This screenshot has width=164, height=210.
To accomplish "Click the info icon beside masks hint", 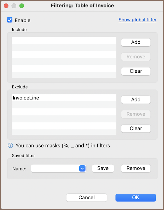I will 10,145.
